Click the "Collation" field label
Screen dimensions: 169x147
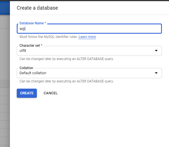tap(26, 68)
